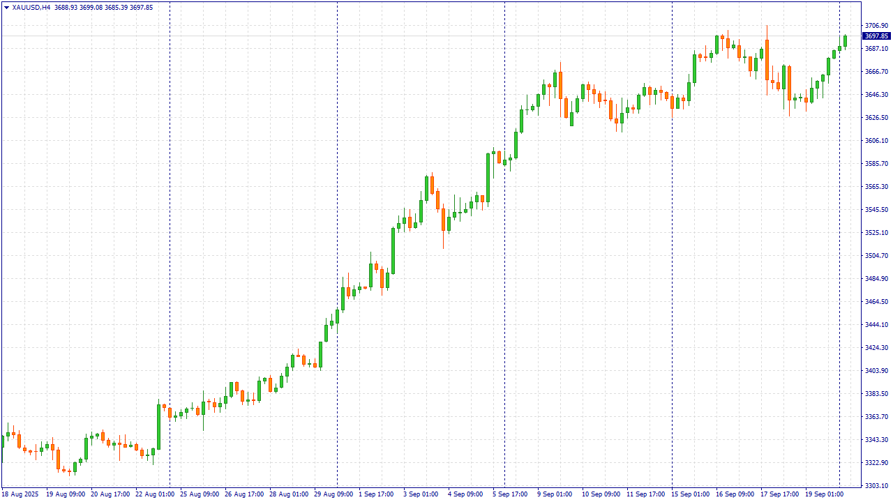Click price axis label 3464.50
The image size is (893, 502).
click(876, 302)
